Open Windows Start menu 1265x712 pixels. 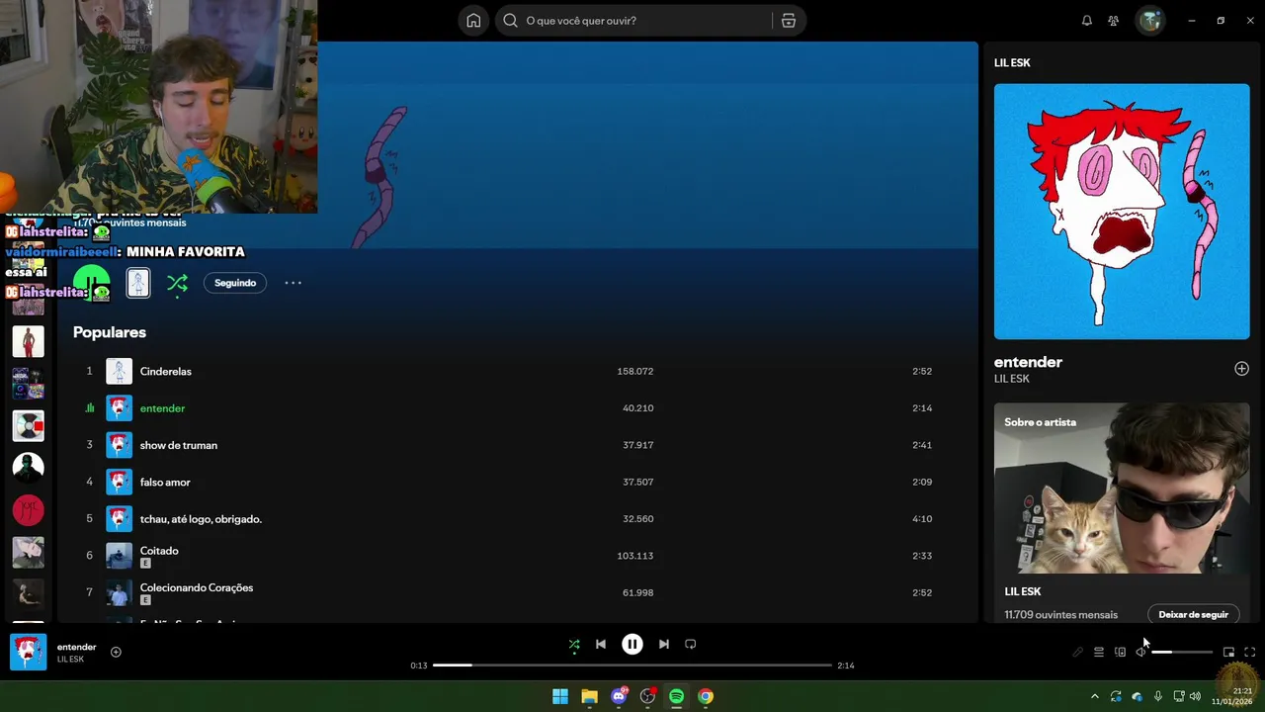[560, 696]
